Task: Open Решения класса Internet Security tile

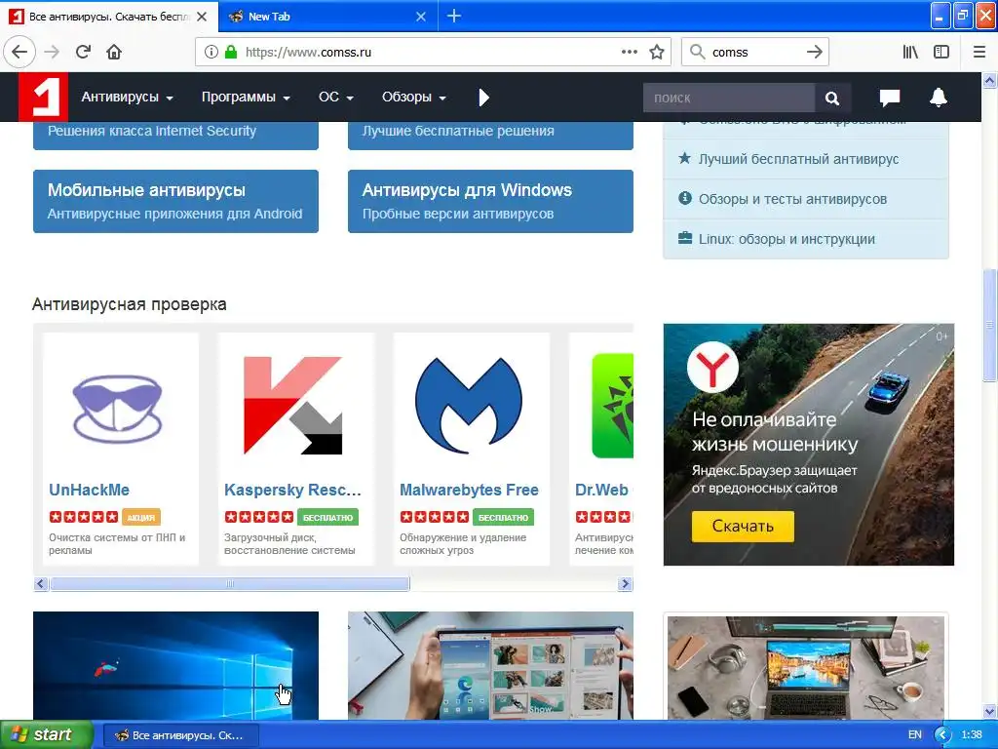Action: (175, 135)
